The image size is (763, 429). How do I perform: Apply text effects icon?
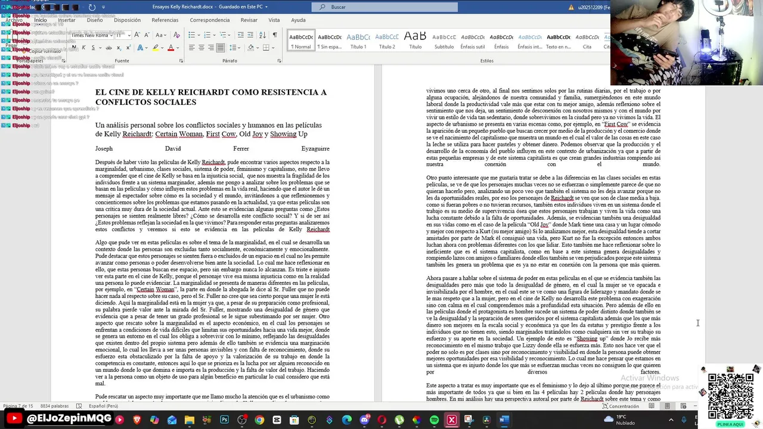point(140,48)
